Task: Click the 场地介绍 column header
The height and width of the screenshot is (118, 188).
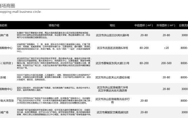Action: tap(54, 25)
